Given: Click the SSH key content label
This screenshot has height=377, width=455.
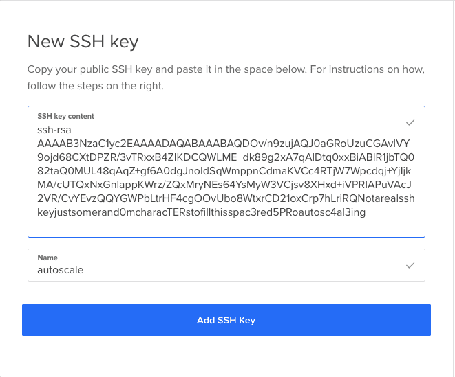Looking at the screenshot, I should (x=65, y=116).
